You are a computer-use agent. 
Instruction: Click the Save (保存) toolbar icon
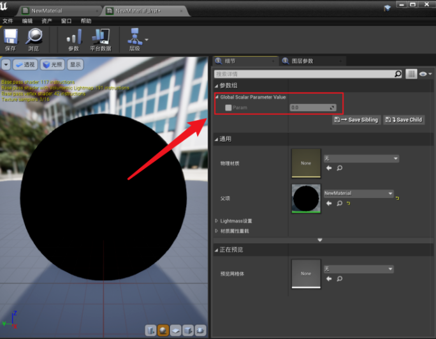[x=11, y=40]
